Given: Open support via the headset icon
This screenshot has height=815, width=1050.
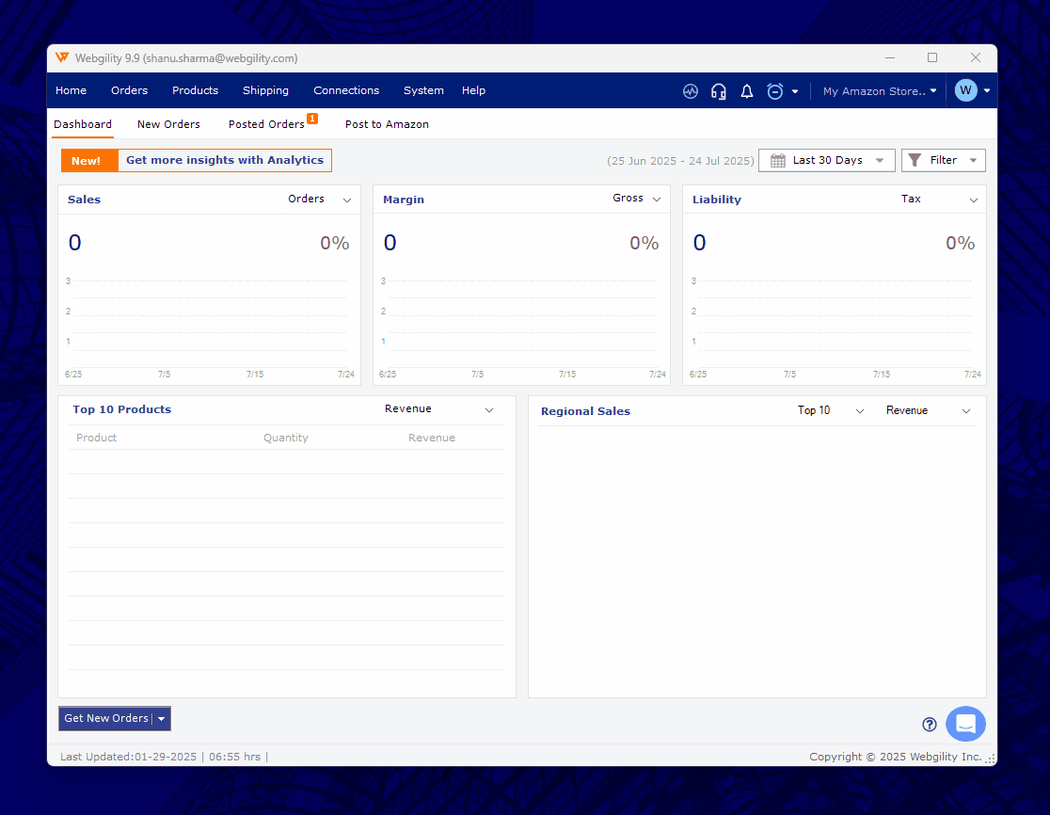Looking at the screenshot, I should point(719,91).
